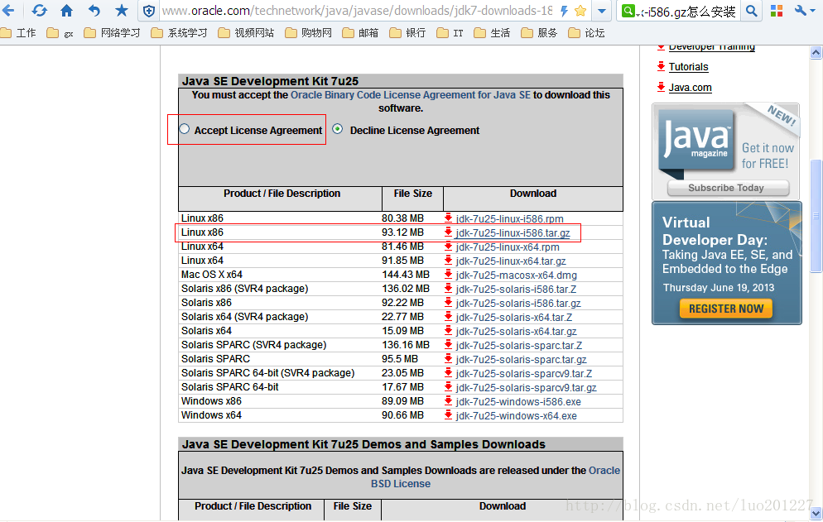Download jdk-7u25-linux-x64.rpm

507,247
